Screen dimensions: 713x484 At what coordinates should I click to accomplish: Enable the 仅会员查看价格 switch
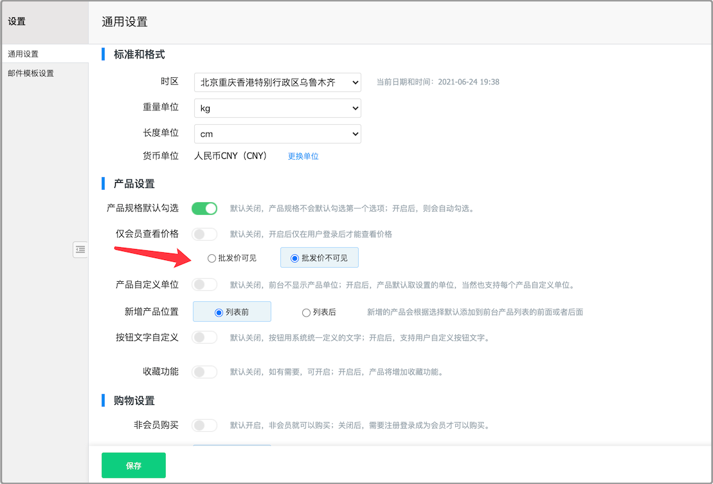point(204,234)
